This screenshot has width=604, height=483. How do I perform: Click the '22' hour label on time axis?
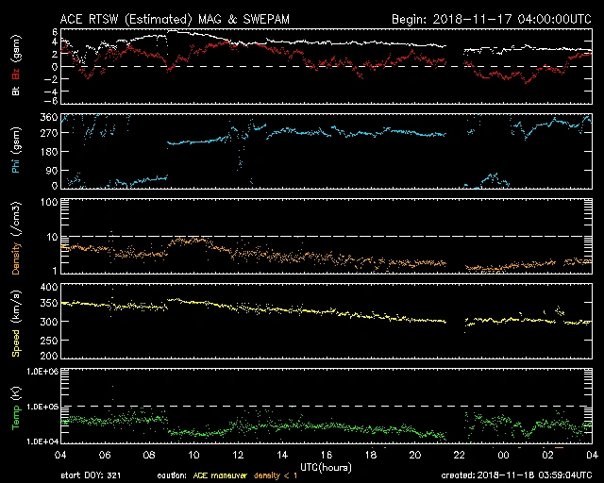[x=460, y=456]
